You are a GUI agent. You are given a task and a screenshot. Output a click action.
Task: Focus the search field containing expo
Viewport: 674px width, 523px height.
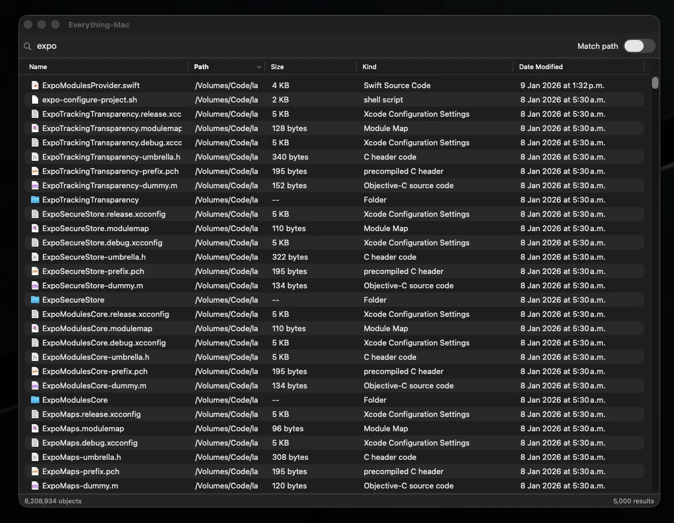[301, 46]
